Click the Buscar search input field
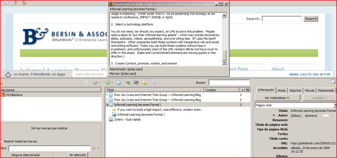 tap(229, 83)
